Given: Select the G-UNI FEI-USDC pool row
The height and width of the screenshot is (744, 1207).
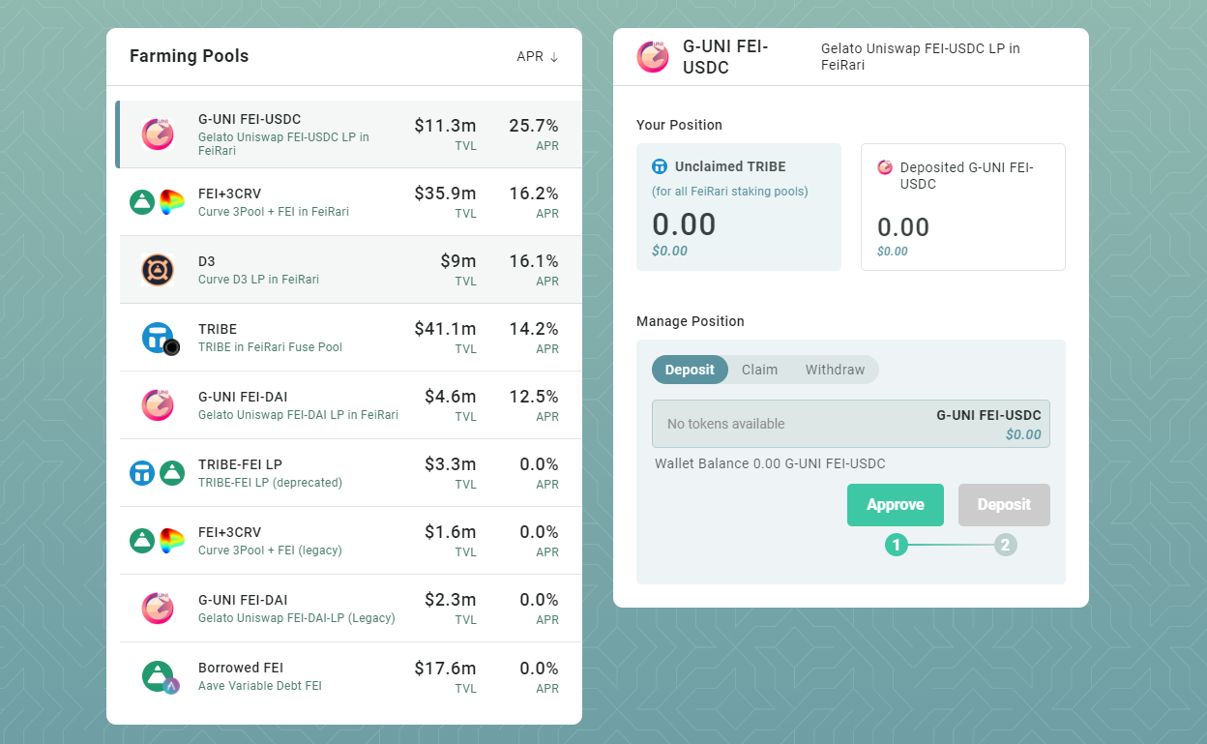Looking at the screenshot, I should 349,134.
